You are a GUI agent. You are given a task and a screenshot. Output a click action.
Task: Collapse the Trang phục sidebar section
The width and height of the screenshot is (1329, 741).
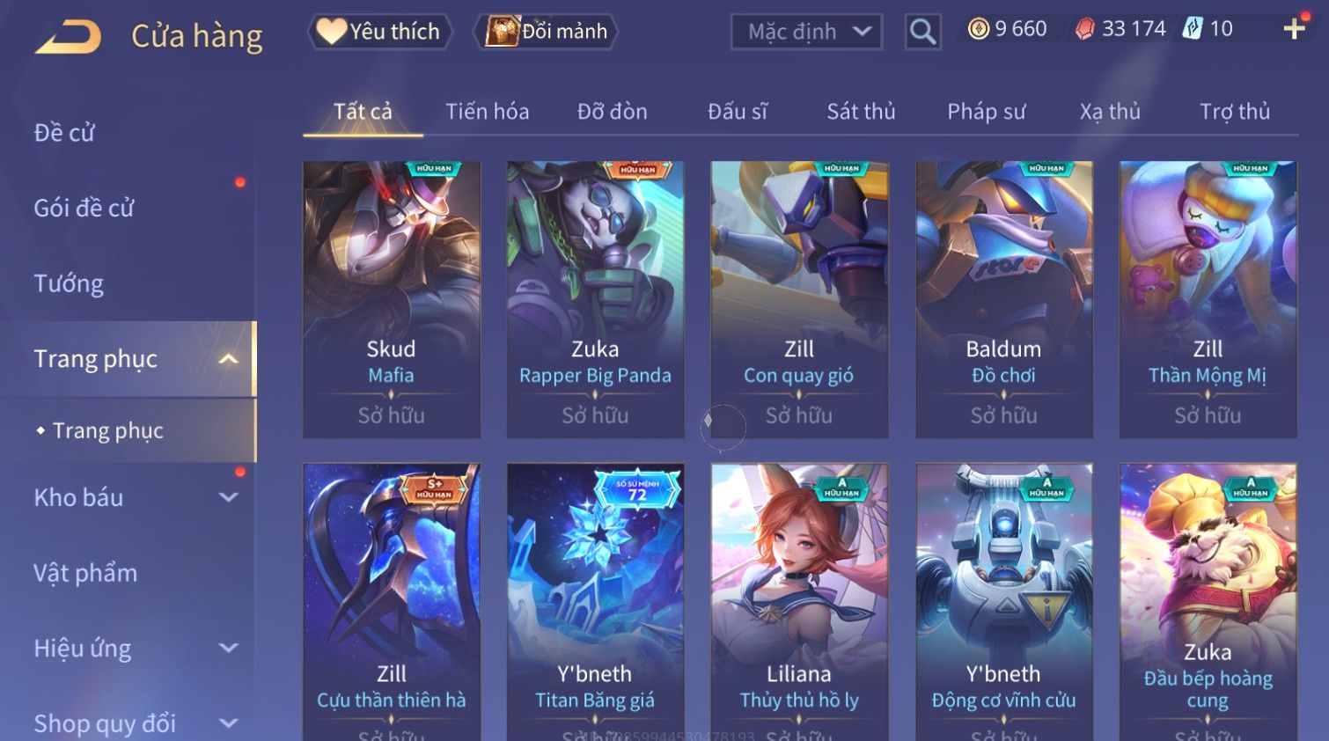coord(228,359)
